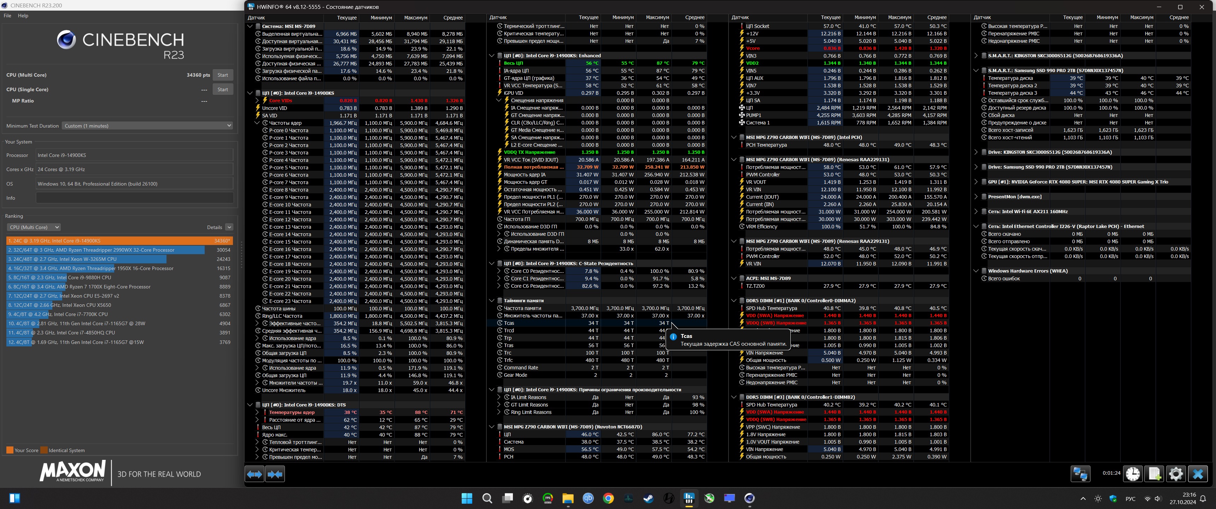Click the blue X close sensors button

click(x=1198, y=474)
